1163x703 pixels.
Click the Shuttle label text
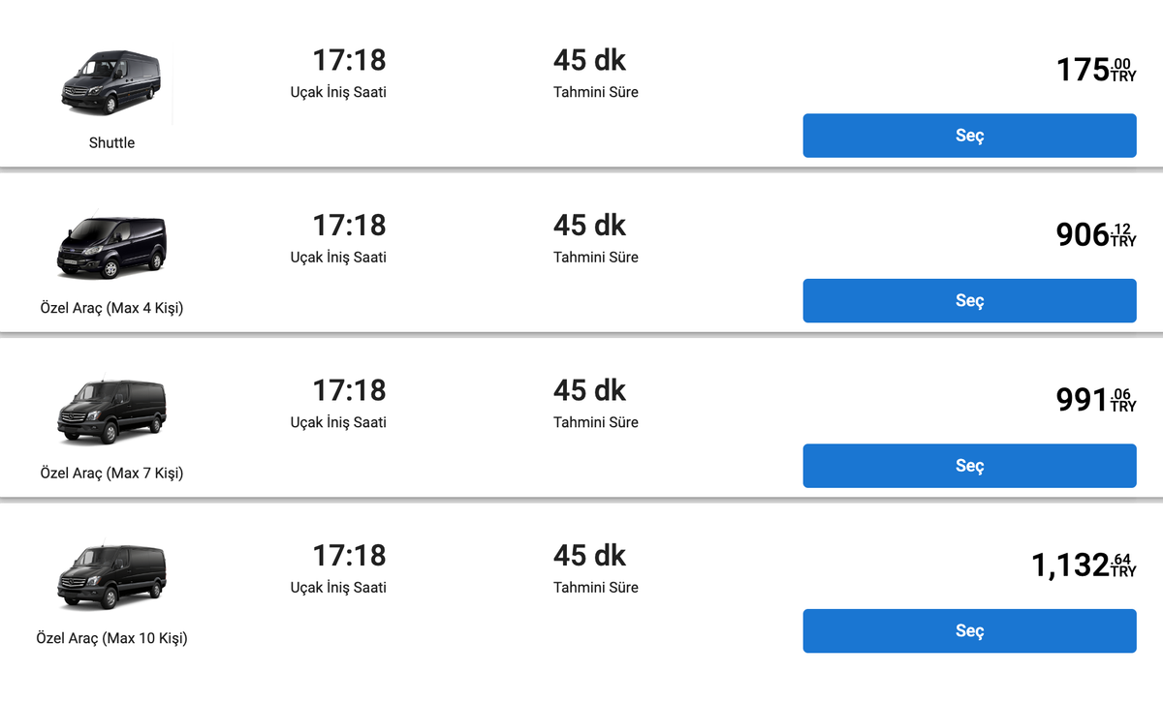(x=111, y=142)
